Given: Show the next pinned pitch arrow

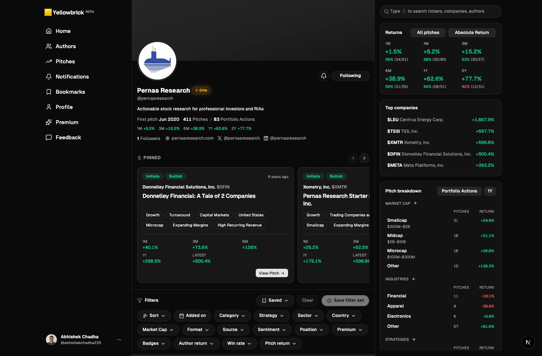Looking at the screenshot, I should pyautogui.click(x=364, y=158).
